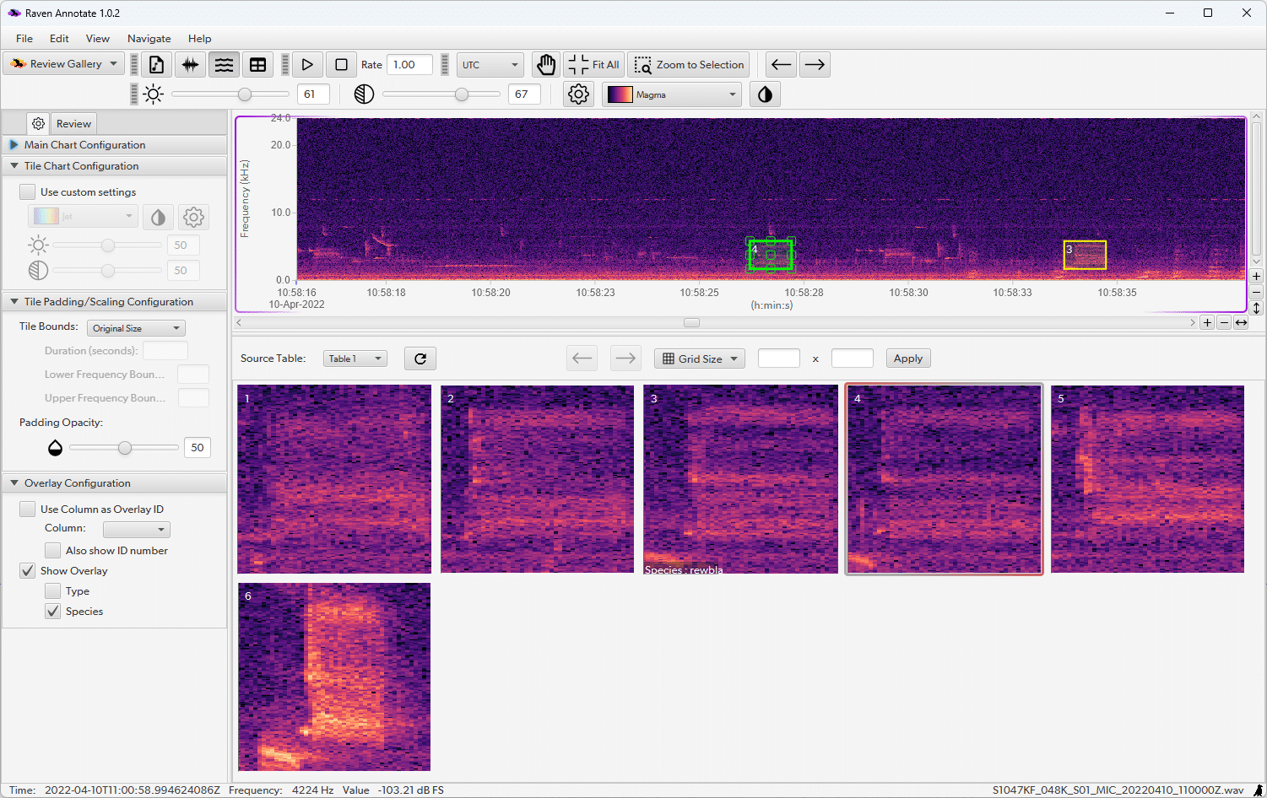Adjust the main contrast slider handle

[462, 94]
